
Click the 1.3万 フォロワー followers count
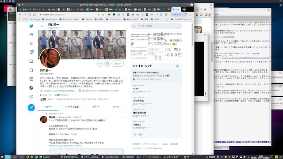pos(62,95)
